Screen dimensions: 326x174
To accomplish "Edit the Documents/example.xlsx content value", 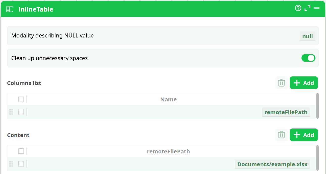I will pos(272,164).
